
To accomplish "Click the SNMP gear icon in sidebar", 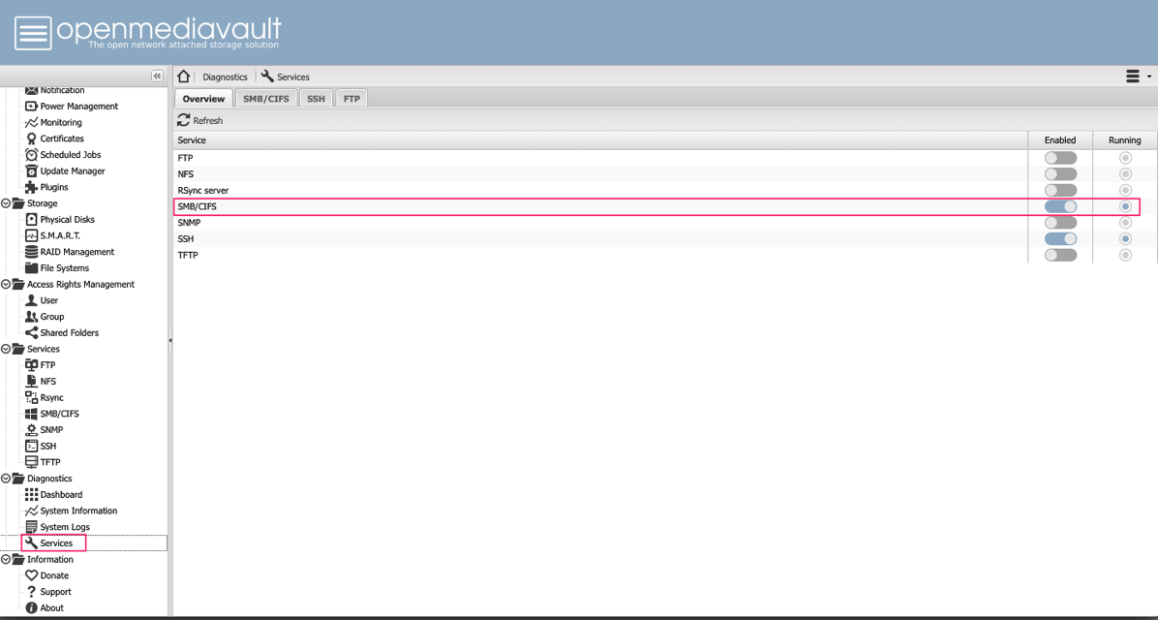I will [31, 430].
